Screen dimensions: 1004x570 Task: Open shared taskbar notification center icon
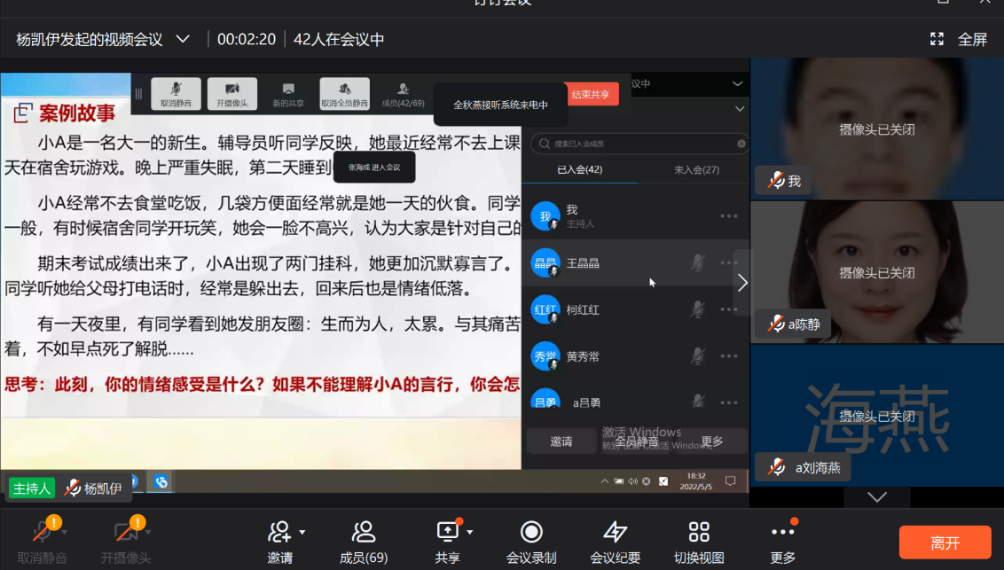[730, 481]
